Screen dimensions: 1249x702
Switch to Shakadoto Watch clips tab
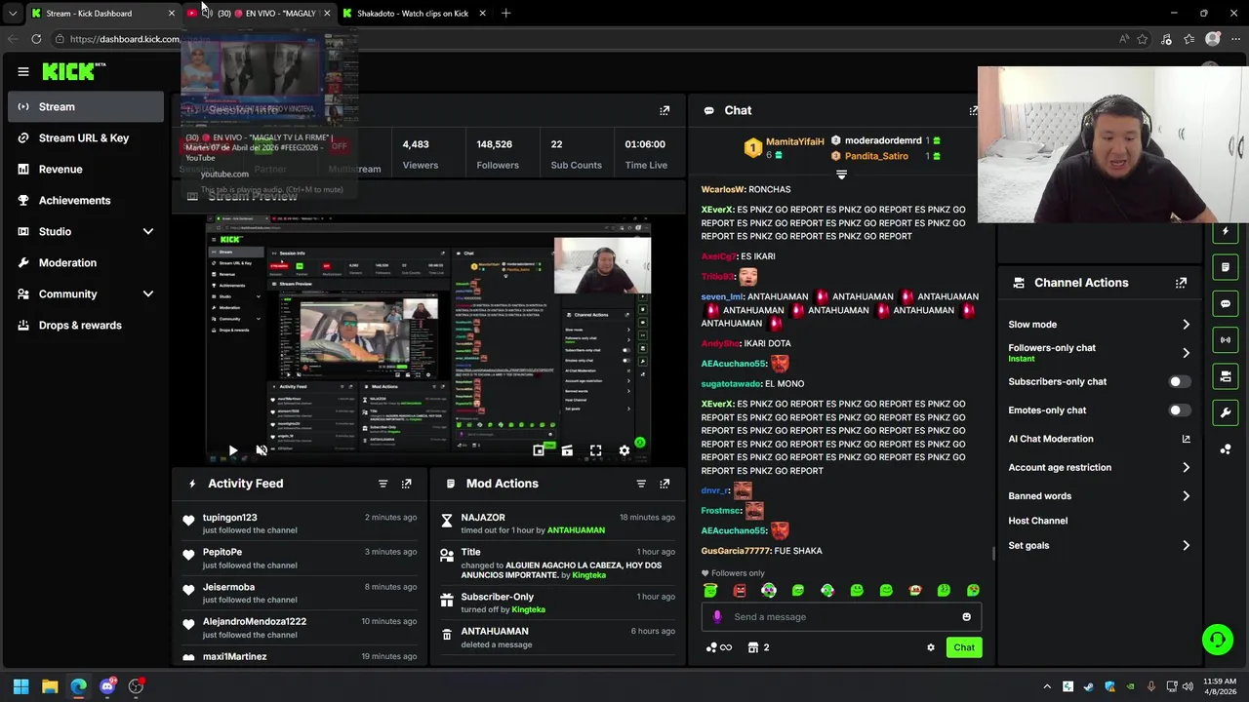pyautogui.click(x=413, y=14)
